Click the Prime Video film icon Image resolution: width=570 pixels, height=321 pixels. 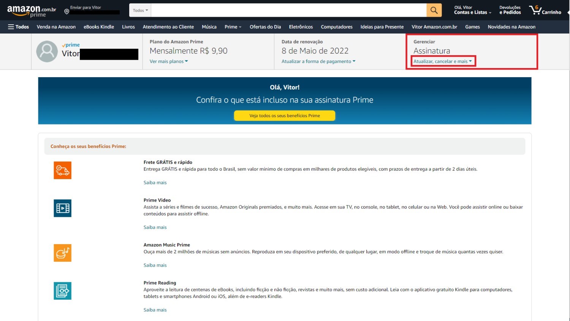point(63,208)
